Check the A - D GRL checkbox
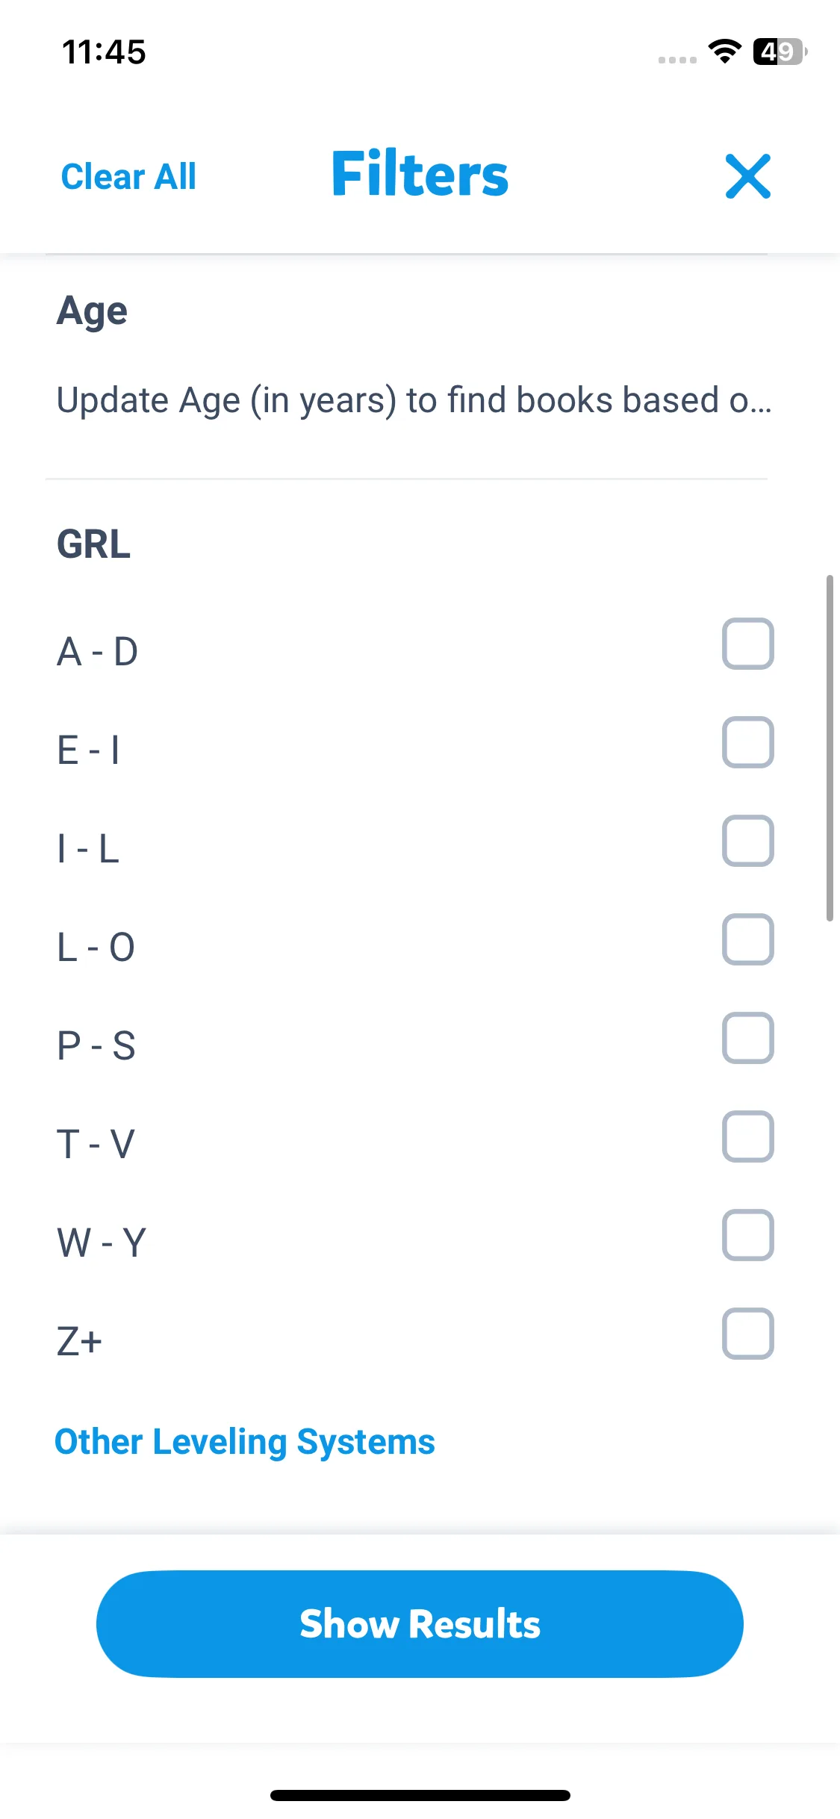Screen dimensions: 840x1819 pos(747,644)
